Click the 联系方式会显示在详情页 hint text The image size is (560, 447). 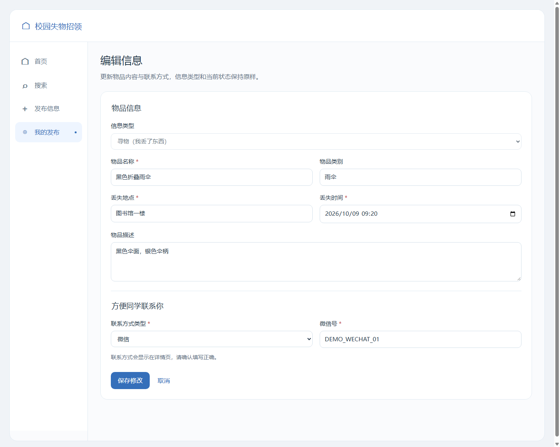[x=165, y=357]
